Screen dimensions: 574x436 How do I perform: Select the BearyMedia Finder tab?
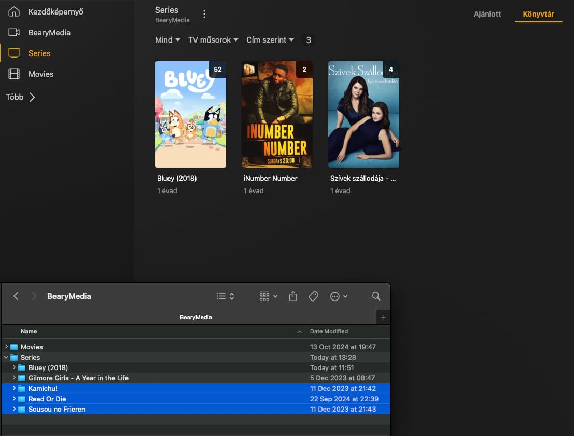(195, 317)
